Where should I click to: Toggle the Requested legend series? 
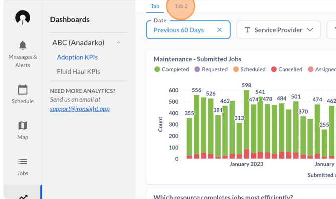211,69
